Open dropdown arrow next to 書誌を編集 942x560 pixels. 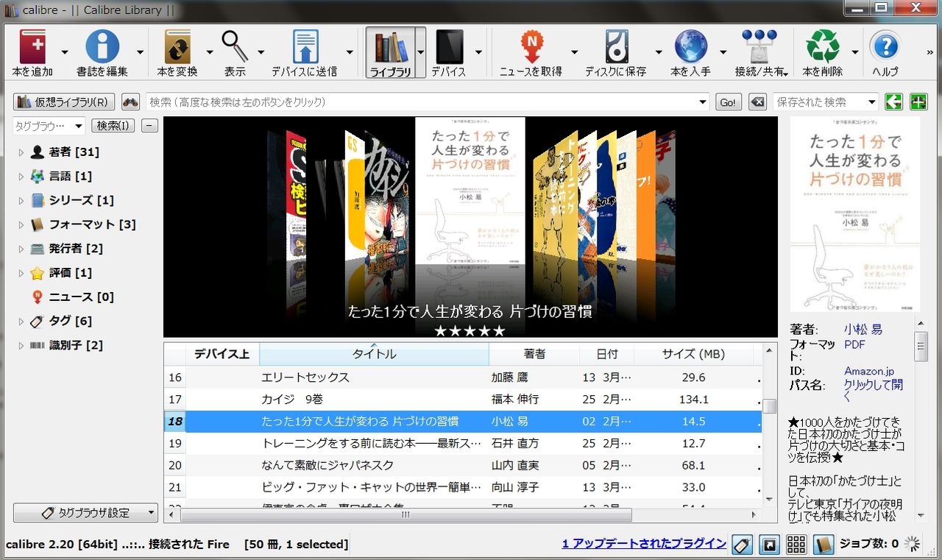[141, 52]
